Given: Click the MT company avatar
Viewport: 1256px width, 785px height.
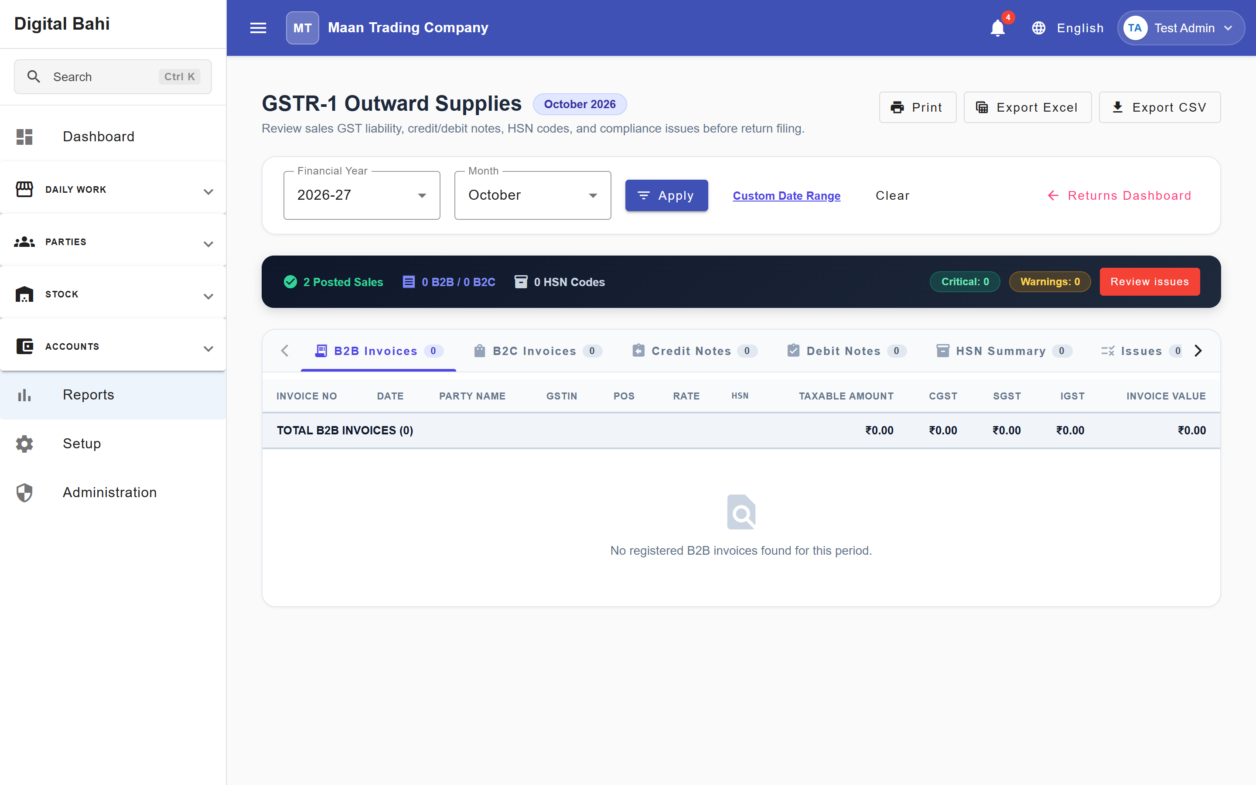Looking at the screenshot, I should (302, 28).
